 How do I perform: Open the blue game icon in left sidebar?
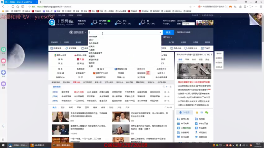click(x=3, y=72)
